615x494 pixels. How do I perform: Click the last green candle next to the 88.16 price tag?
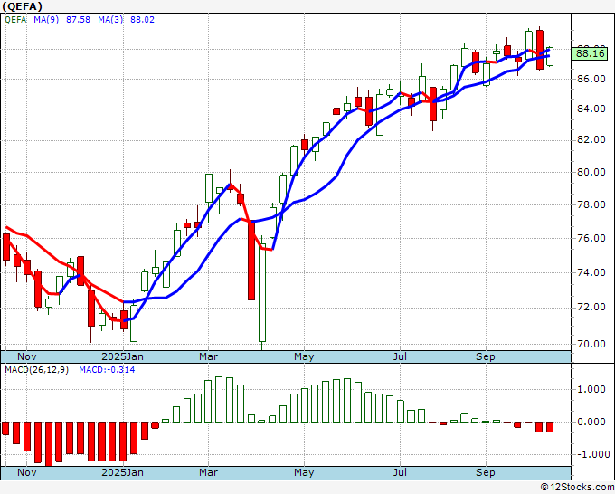550,56
